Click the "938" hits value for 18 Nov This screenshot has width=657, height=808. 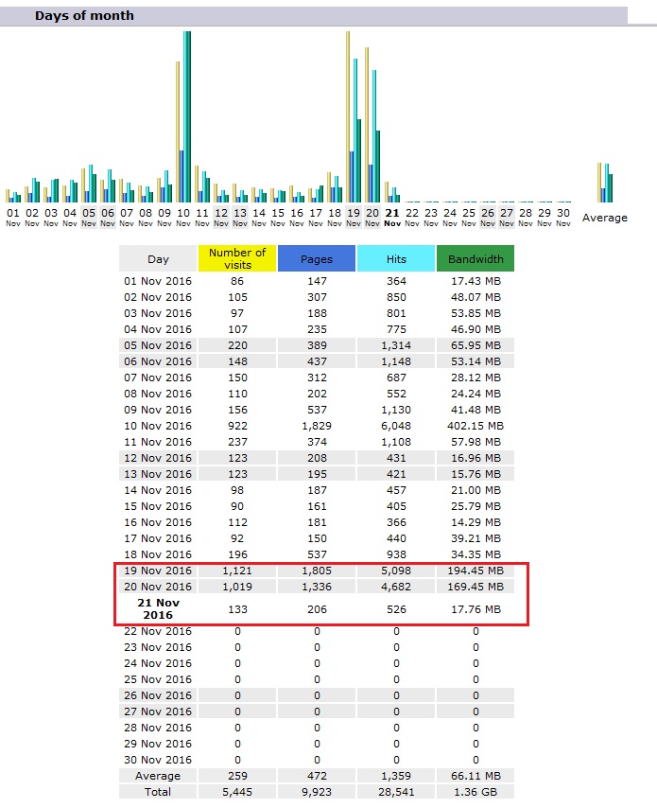click(x=396, y=554)
